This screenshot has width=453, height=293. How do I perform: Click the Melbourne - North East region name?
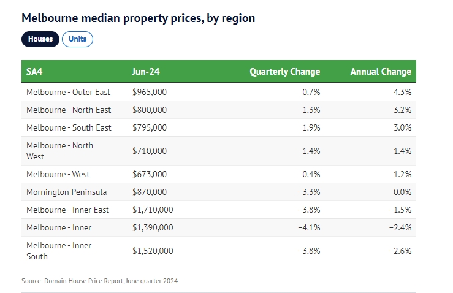pyautogui.click(x=69, y=110)
